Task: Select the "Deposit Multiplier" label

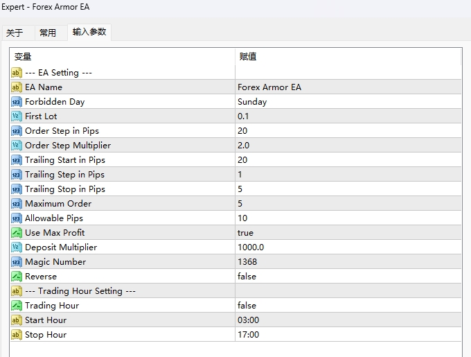Action: pyautogui.click(x=61, y=247)
